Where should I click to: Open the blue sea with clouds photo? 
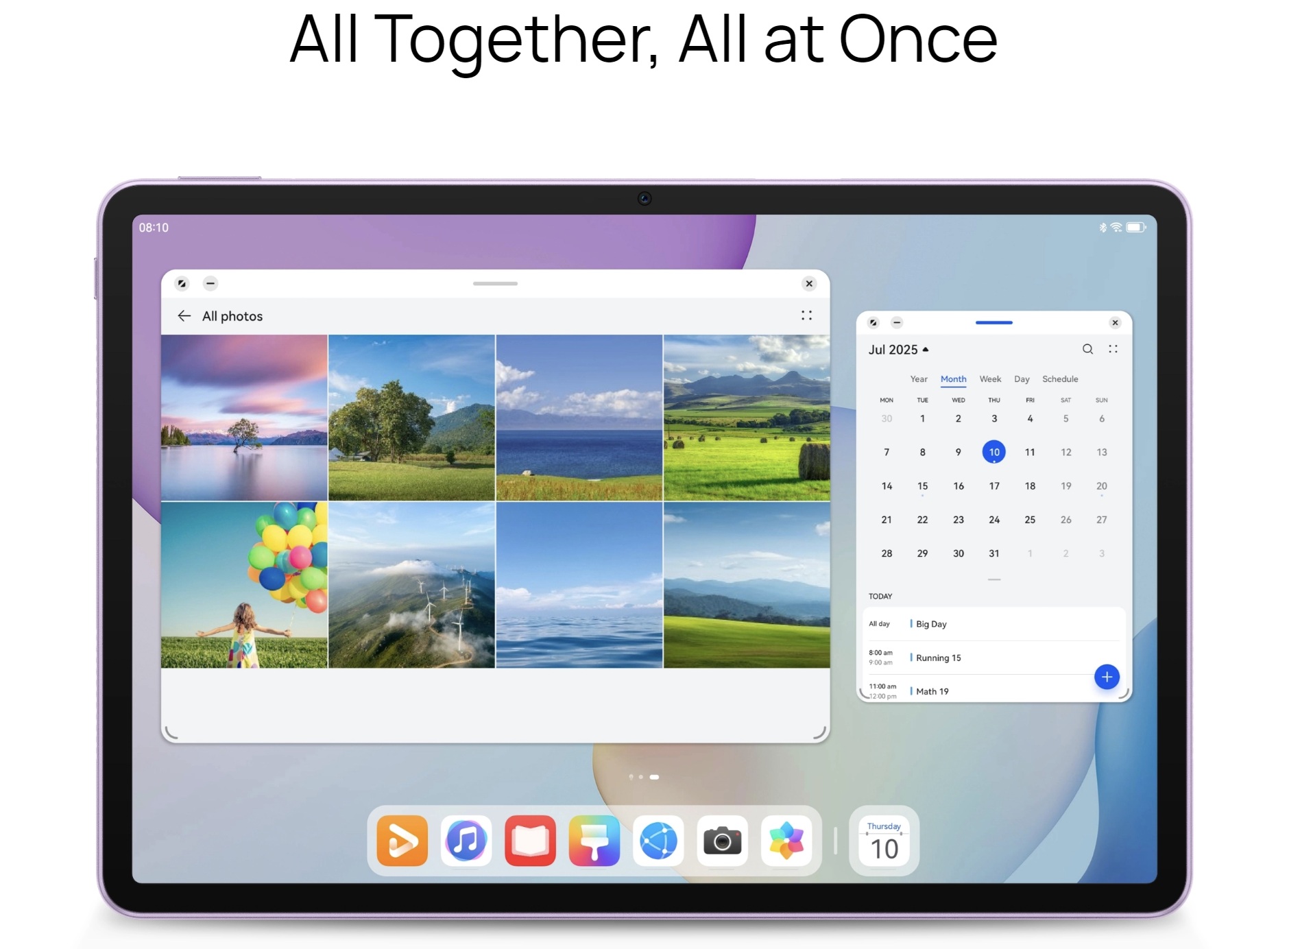(x=579, y=418)
